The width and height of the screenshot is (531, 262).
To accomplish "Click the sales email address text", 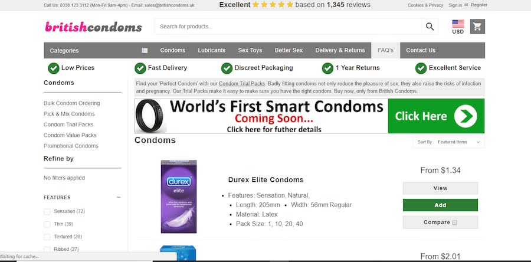I will click(169, 5).
